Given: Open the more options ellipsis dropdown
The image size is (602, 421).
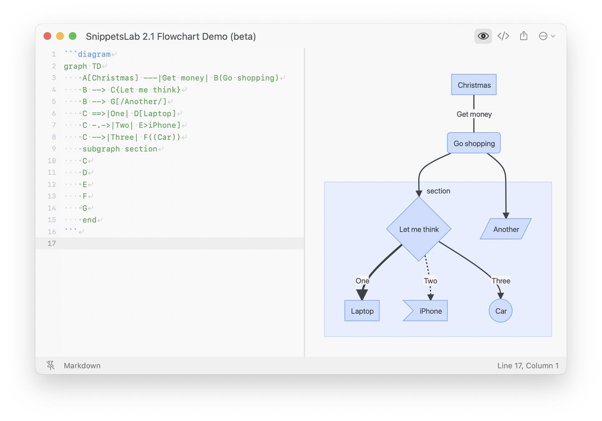Looking at the screenshot, I should (x=547, y=36).
